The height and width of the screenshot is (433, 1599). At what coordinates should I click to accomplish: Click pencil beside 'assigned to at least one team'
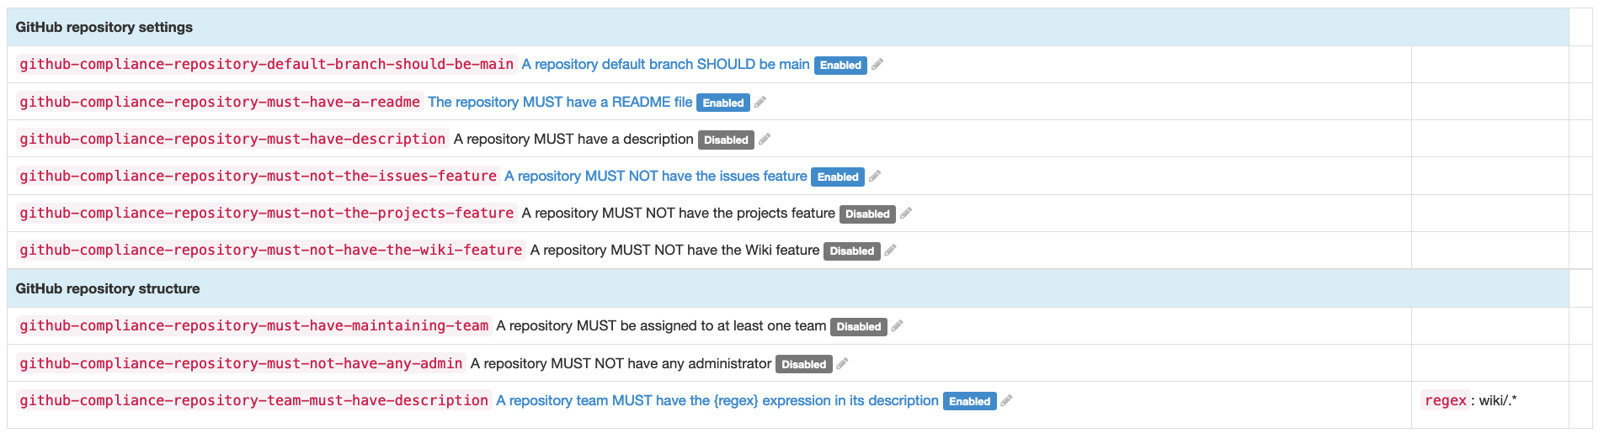(898, 326)
